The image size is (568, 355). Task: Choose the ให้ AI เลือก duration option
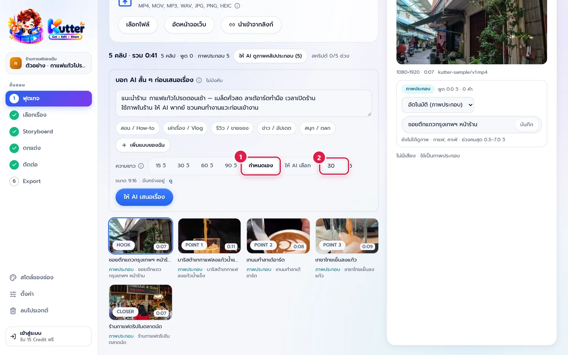coord(298,166)
